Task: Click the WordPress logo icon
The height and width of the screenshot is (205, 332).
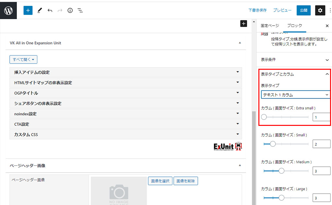Action: pyautogui.click(x=8, y=10)
